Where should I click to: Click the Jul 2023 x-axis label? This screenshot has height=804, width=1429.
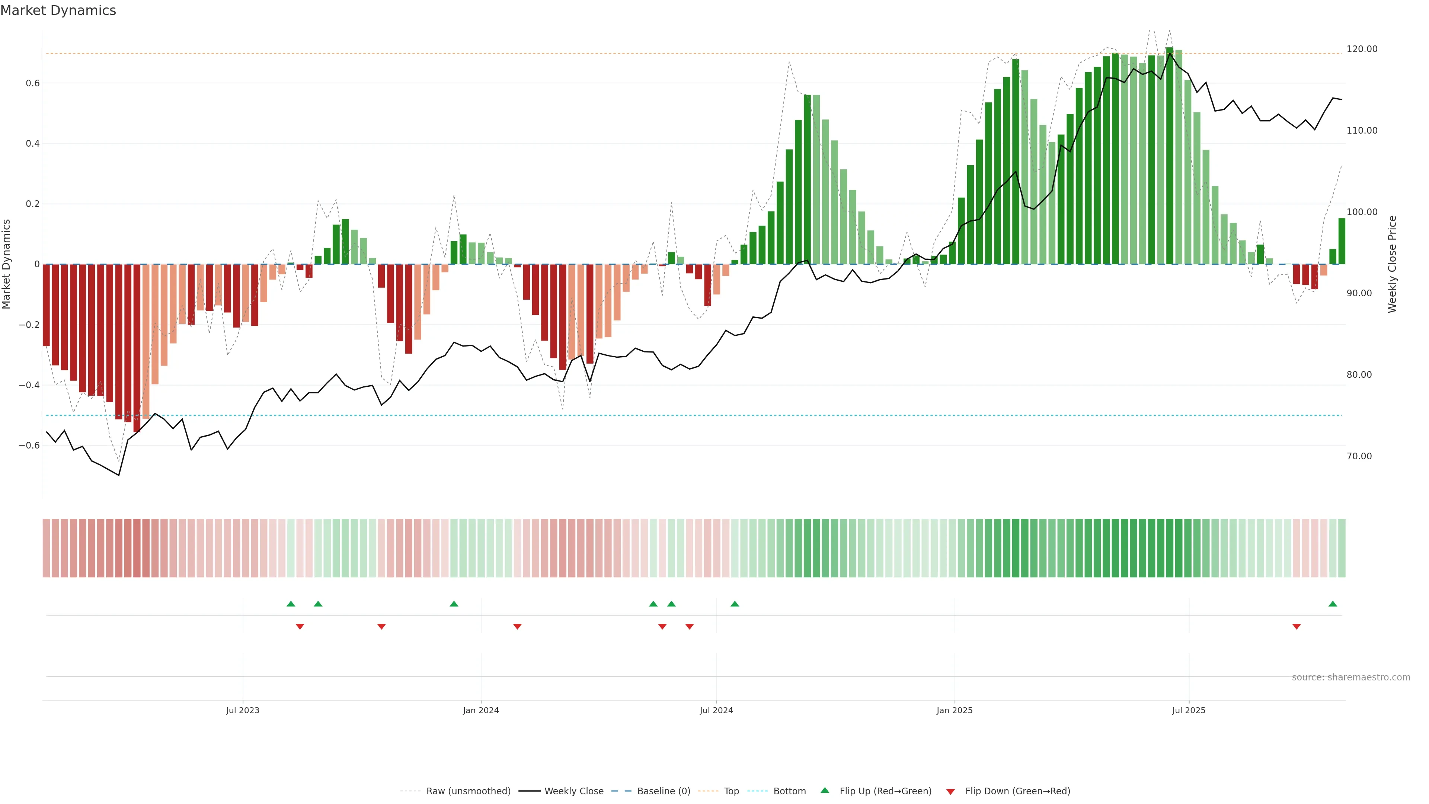[x=242, y=710]
